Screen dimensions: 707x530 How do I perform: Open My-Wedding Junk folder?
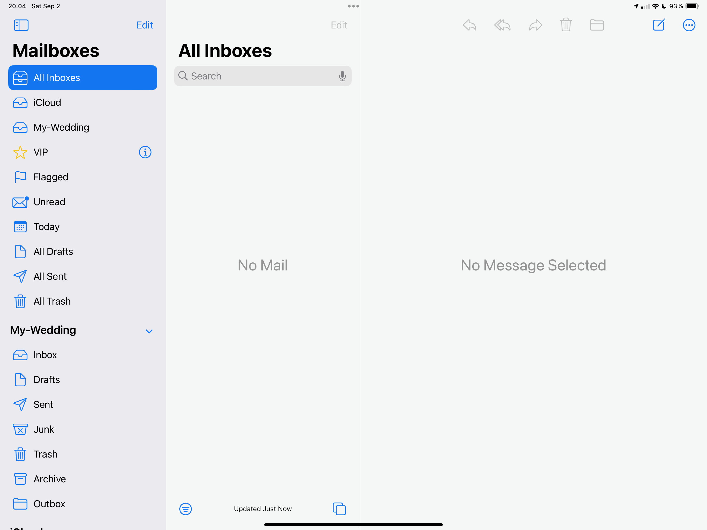point(83,429)
